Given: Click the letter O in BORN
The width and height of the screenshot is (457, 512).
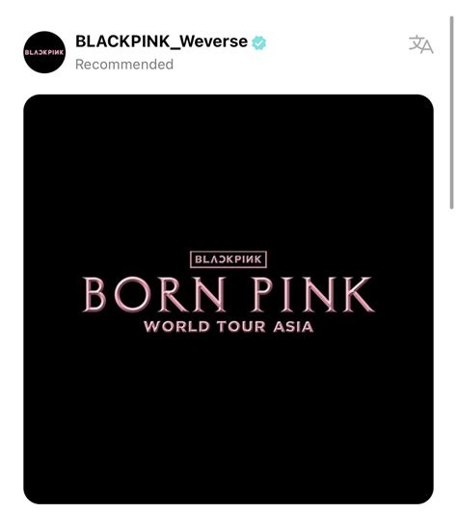Looking at the screenshot, I should 132,294.
